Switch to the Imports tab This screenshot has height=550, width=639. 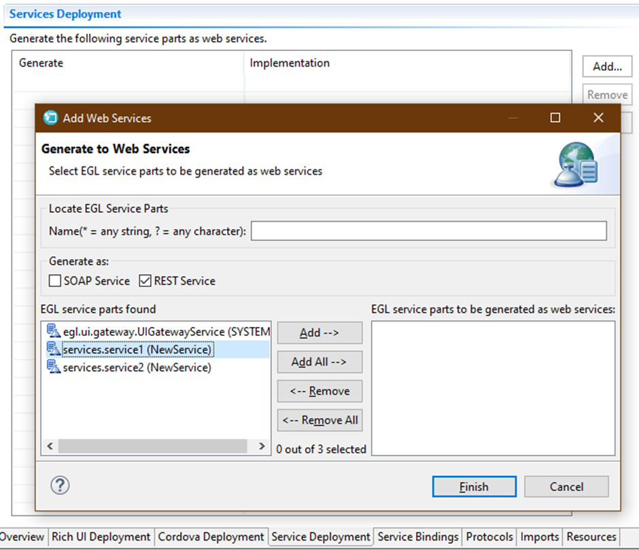(x=540, y=536)
